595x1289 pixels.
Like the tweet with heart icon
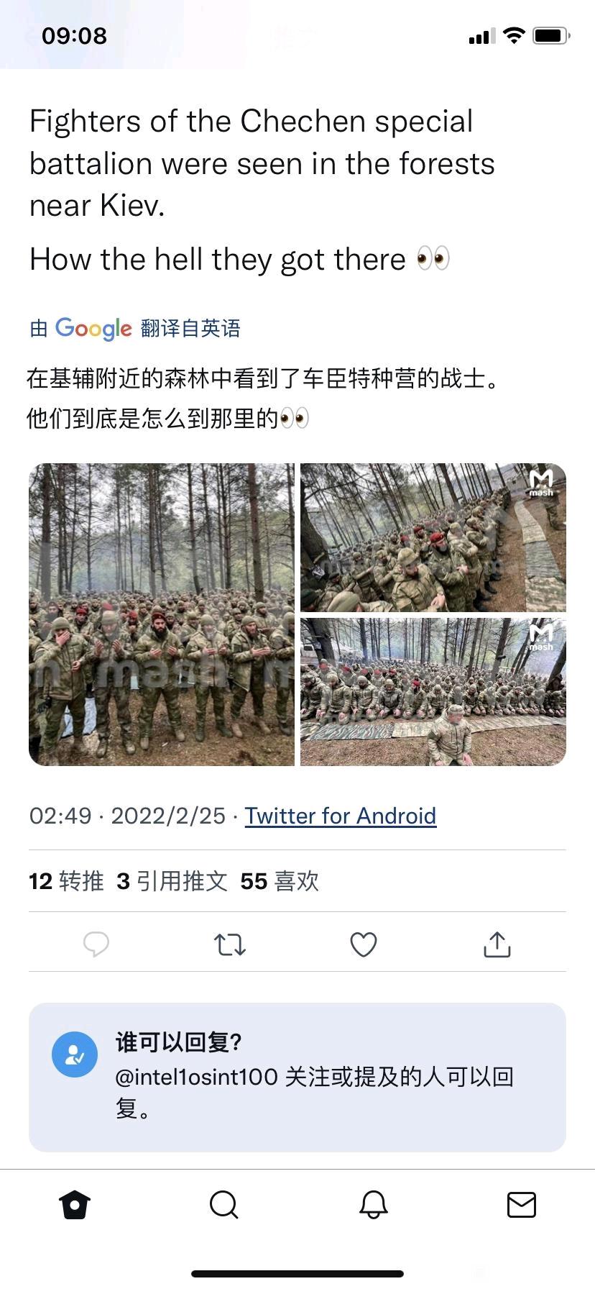(x=364, y=944)
